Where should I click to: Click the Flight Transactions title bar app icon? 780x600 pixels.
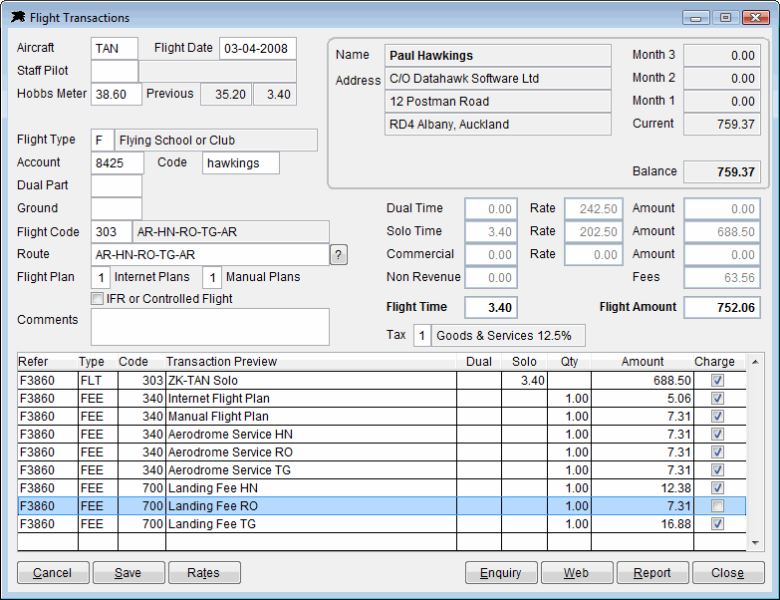point(18,17)
